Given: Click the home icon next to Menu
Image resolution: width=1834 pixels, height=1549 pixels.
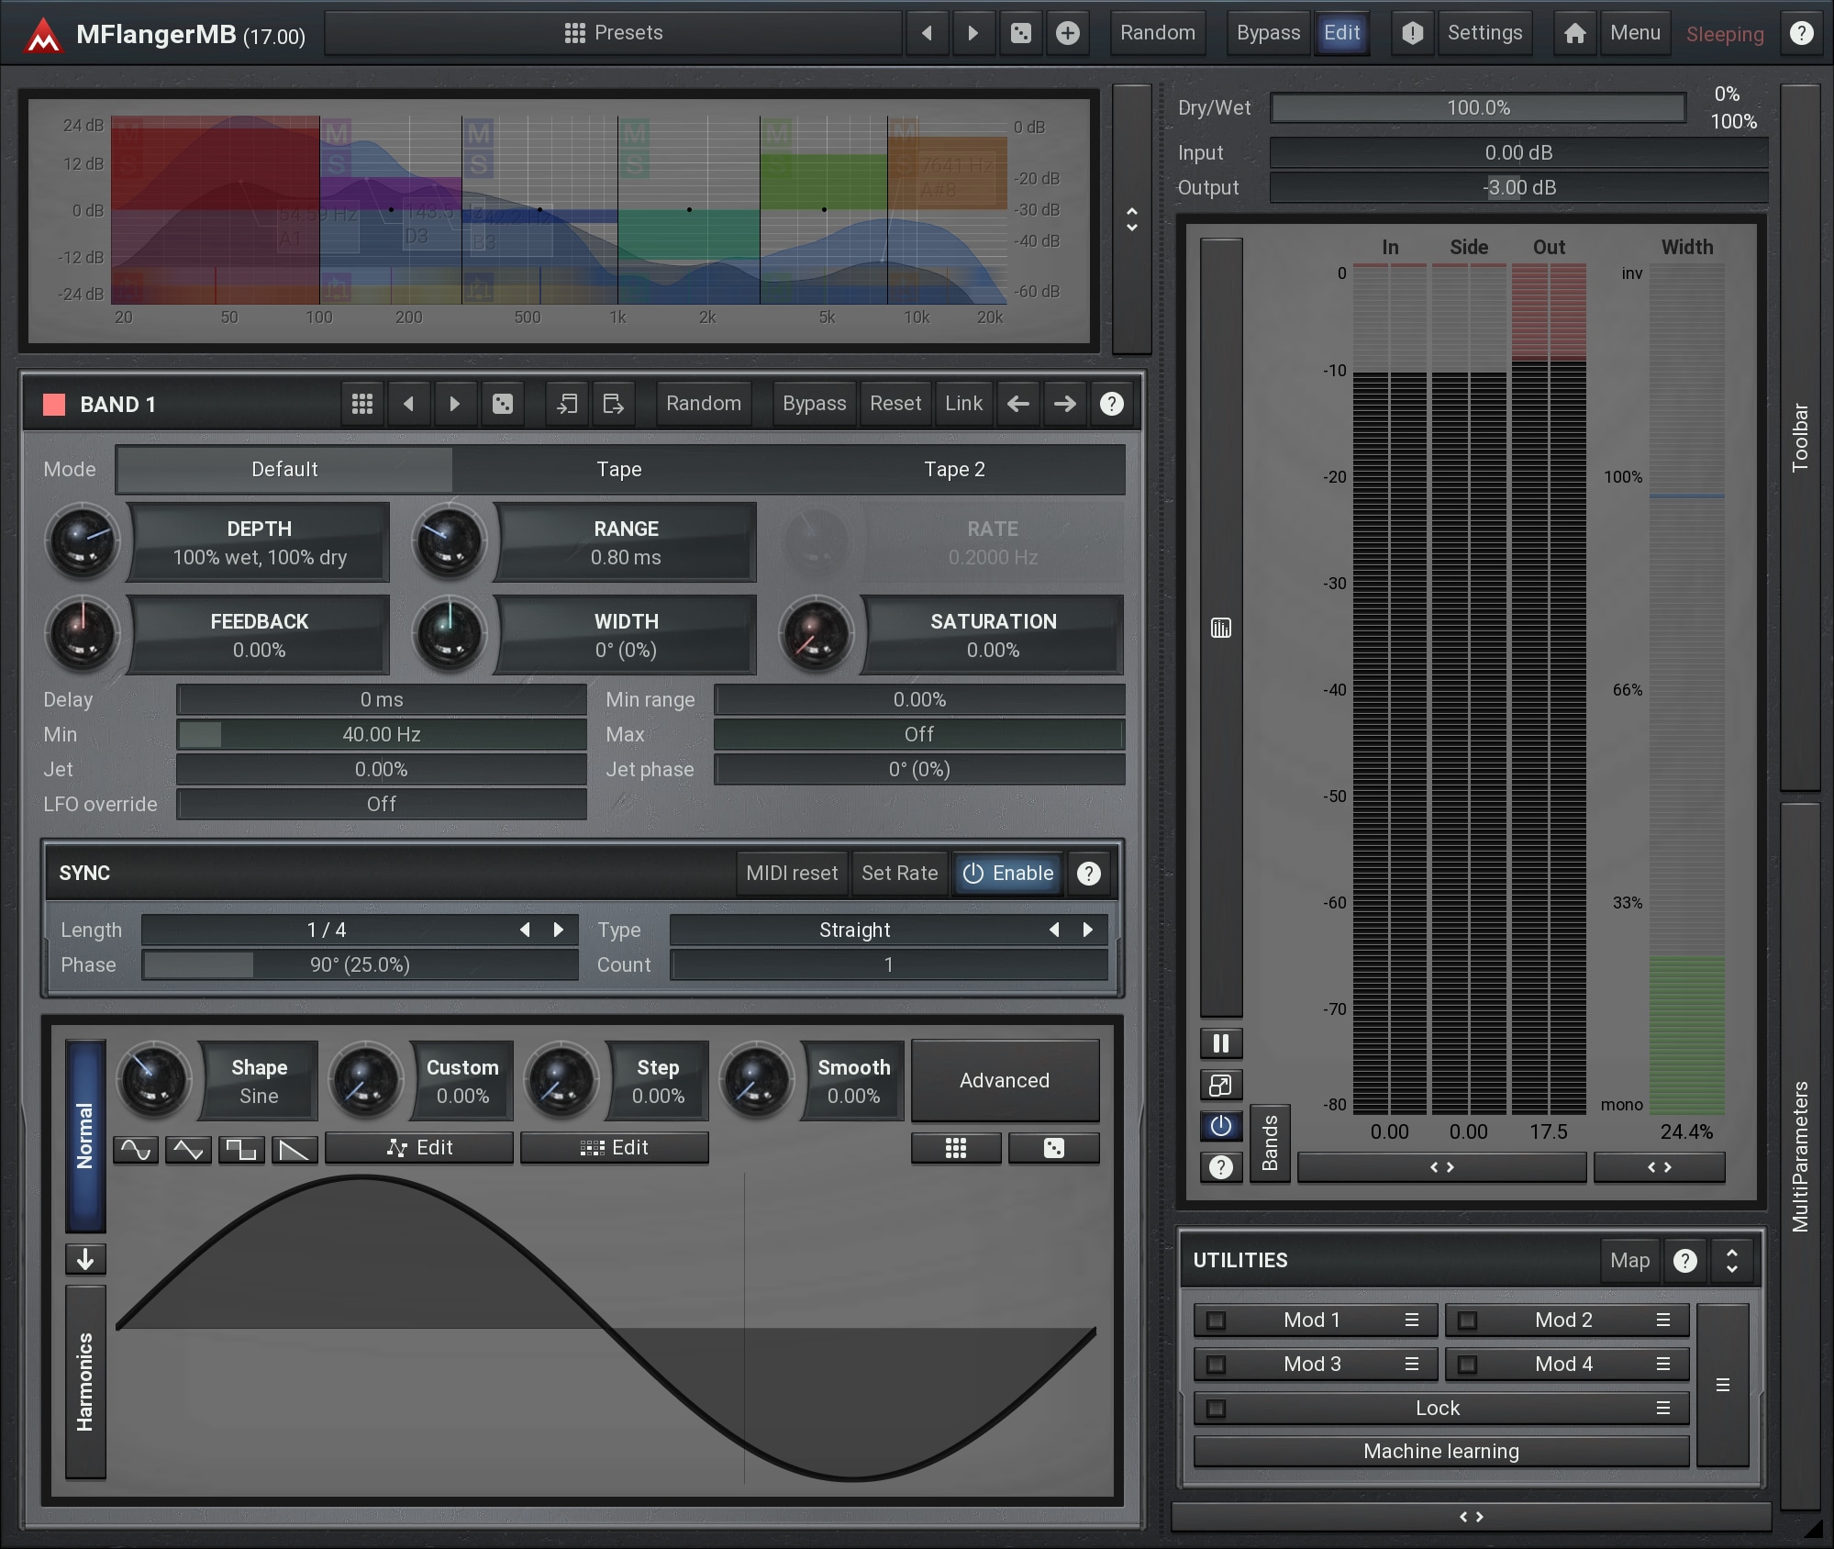Looking at the screenshot, I should pyautogui.click(x=1574, y=33).
